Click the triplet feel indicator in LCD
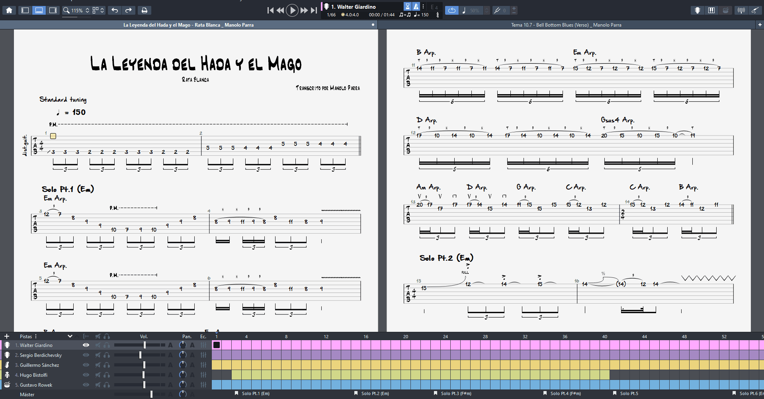764x399 pixels. pyautogui.click(x=405, y=15)
